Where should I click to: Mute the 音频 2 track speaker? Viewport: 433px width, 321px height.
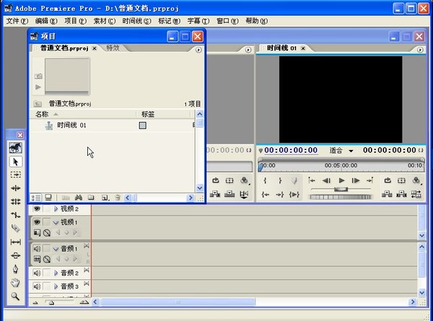click(x=37, y=273)
